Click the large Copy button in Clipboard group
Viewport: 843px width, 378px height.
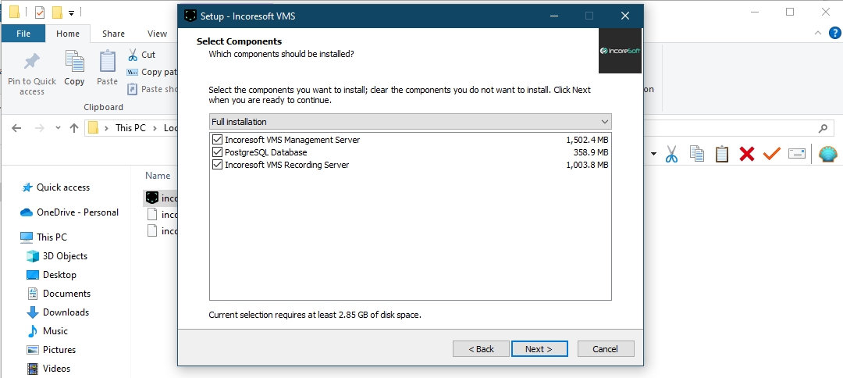pyautogui.click(x=74, y=68)
